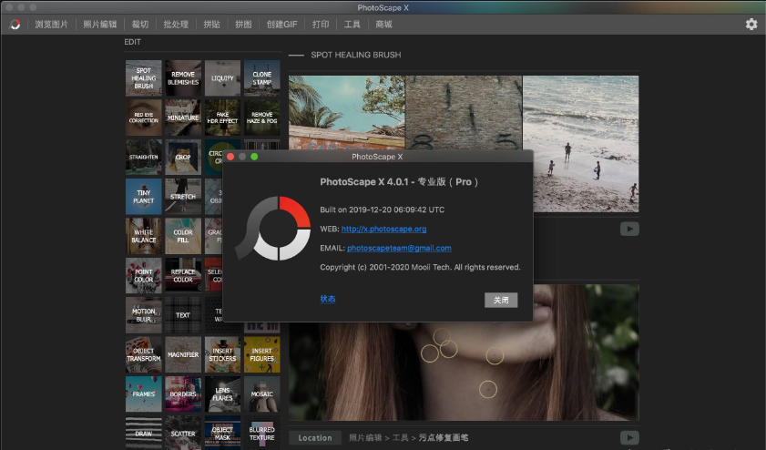Switch to the 拼图 tab
Viewport: 766px width, 450px height.
pyautogui.click(x=243, y=25)
